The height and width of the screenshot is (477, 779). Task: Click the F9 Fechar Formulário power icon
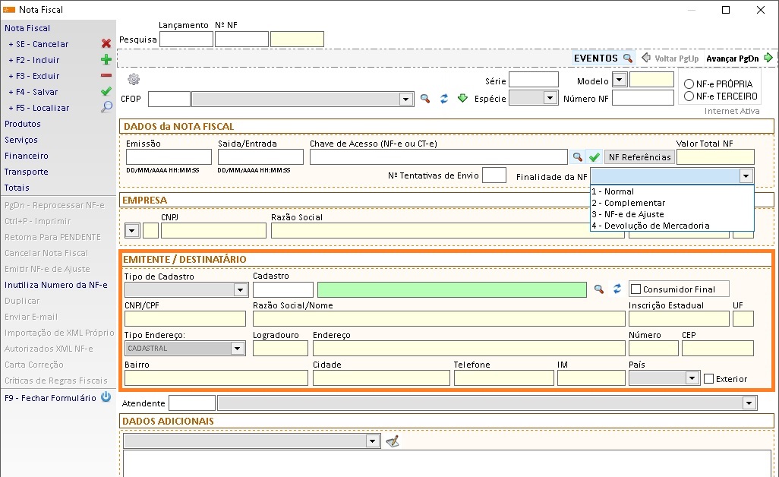click(x=106, y=397)
